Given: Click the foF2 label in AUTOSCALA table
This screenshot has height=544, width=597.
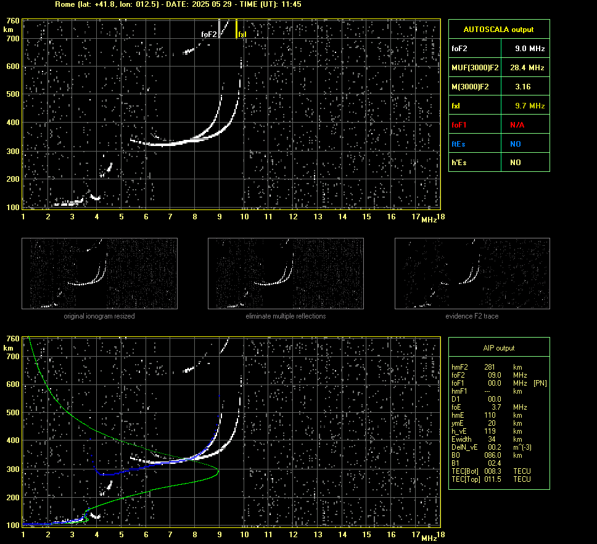Looking at the screenshot, I should (x=459, y=48).
